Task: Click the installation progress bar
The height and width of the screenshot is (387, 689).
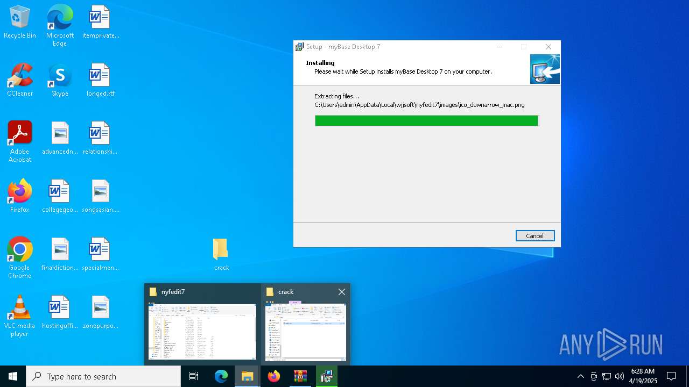Action: click(x=427, y=121)
